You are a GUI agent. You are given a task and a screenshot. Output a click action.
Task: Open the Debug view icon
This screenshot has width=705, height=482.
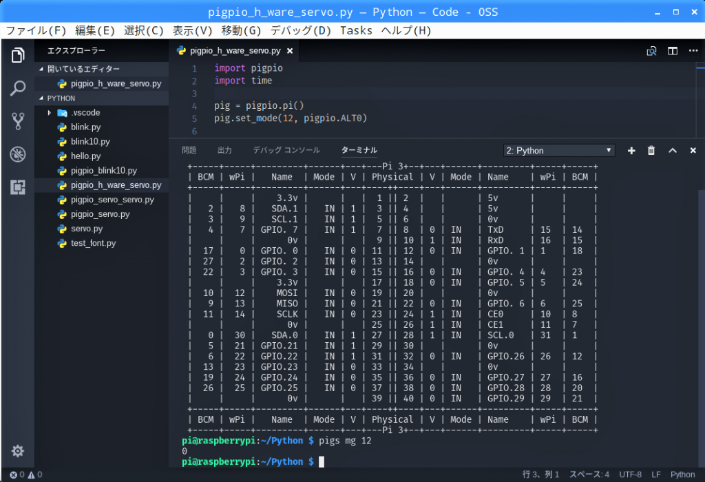pos(18,154)
